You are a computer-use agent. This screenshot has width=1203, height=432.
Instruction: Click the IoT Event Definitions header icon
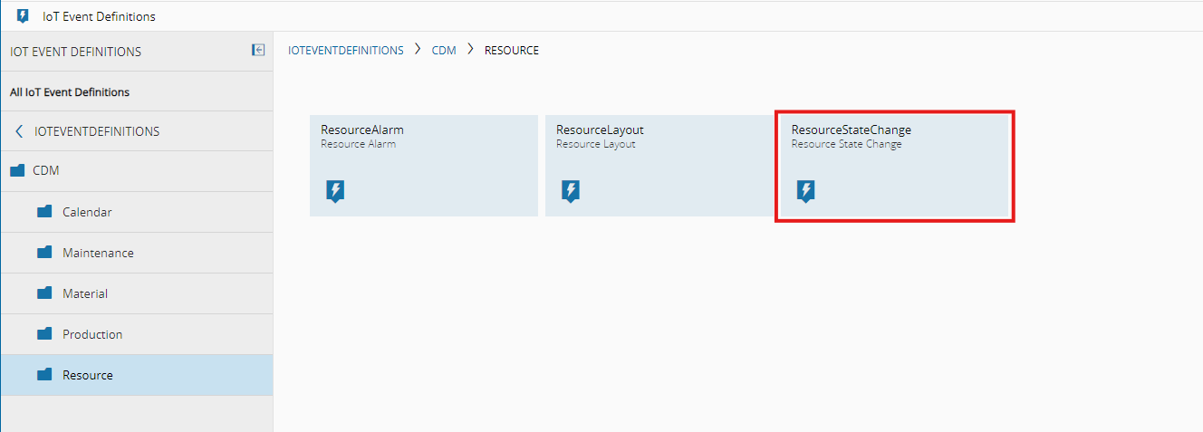click(23, 16)
